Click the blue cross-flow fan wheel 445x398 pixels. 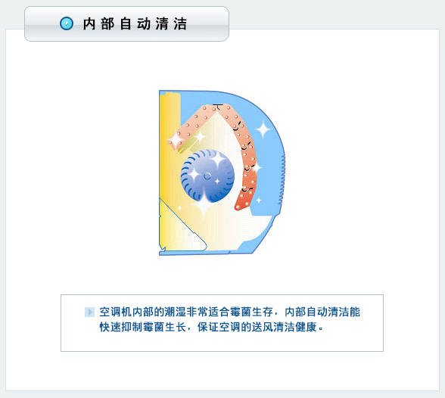(x=207, y=176)
